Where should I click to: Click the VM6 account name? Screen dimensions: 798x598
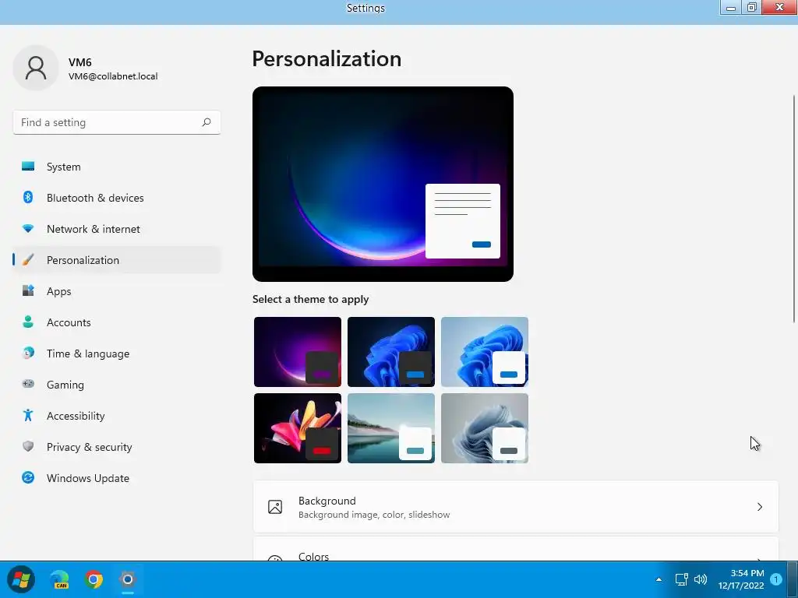pos(80,62)
